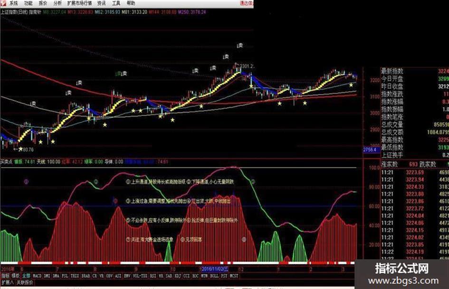The image size is (449, 289).
Task: Select the MCST indicator tab
Action: [234, 276]
